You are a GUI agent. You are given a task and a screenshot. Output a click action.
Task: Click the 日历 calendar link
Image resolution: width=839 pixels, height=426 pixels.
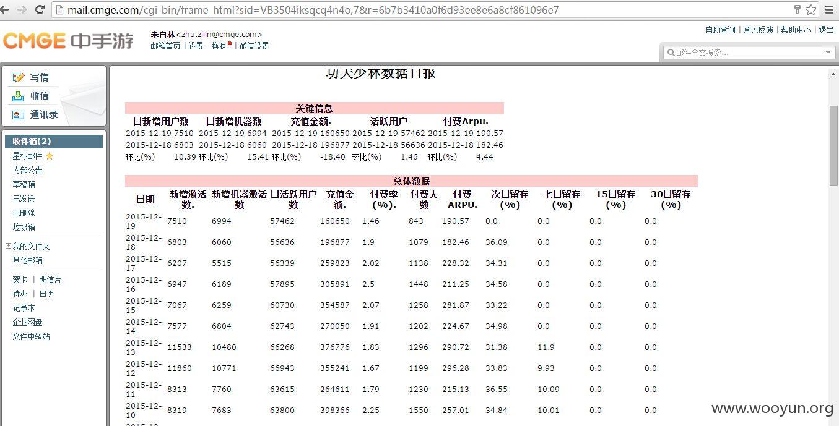(x=46, y=294)
